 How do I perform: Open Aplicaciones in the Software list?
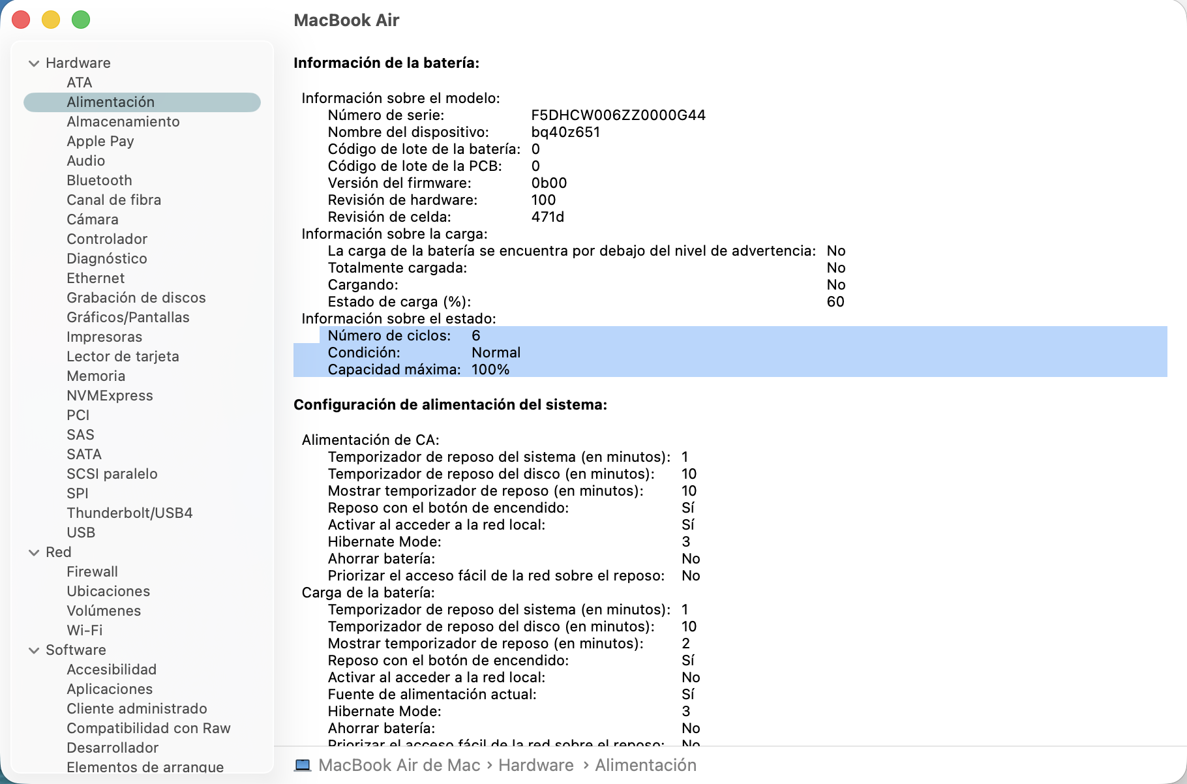point(110,689)
